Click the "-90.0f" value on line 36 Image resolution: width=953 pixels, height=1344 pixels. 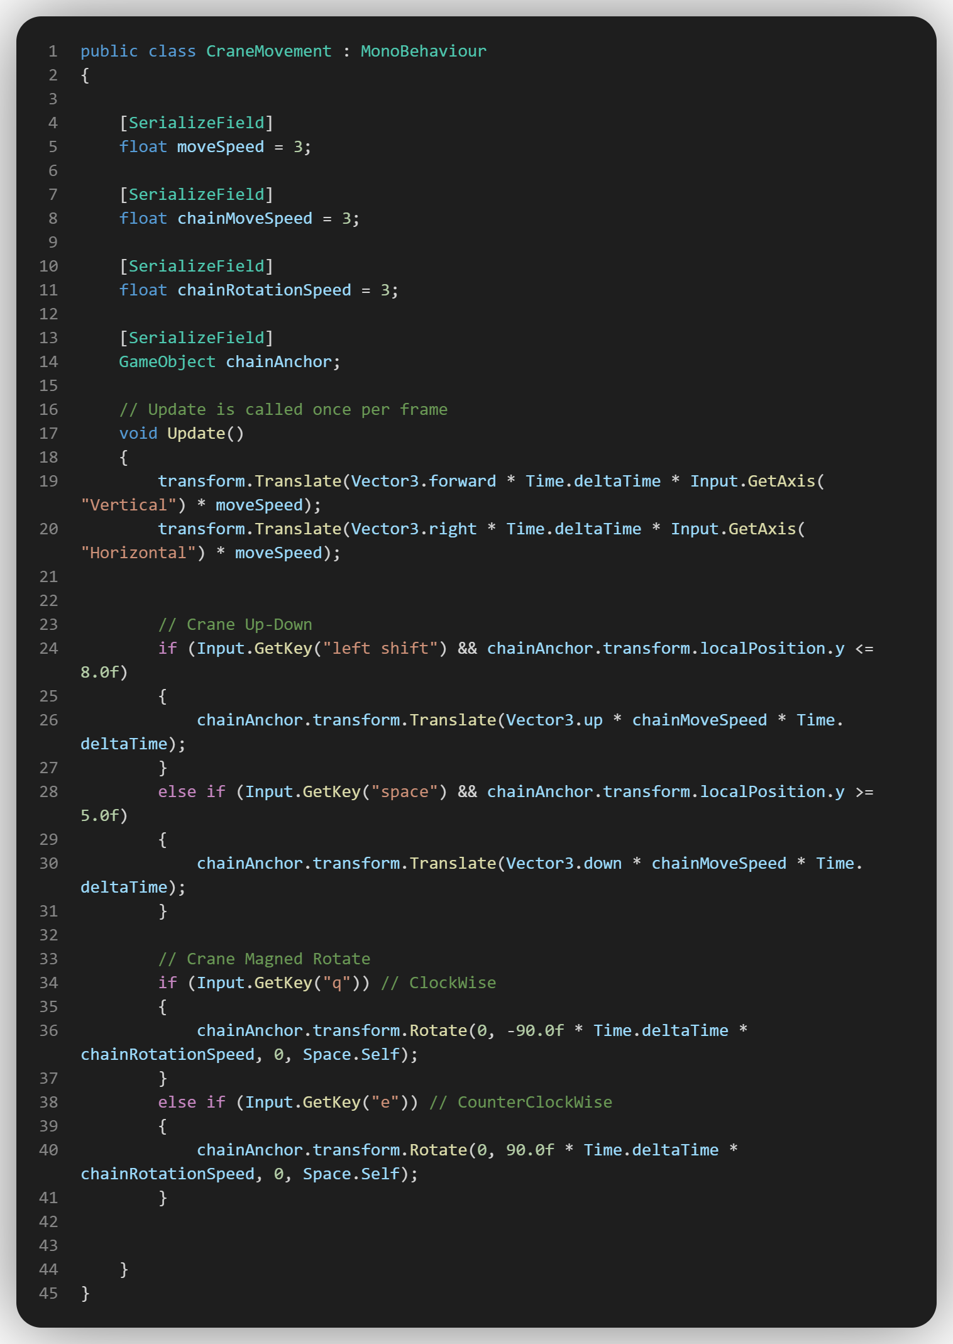coord(535,1030)
